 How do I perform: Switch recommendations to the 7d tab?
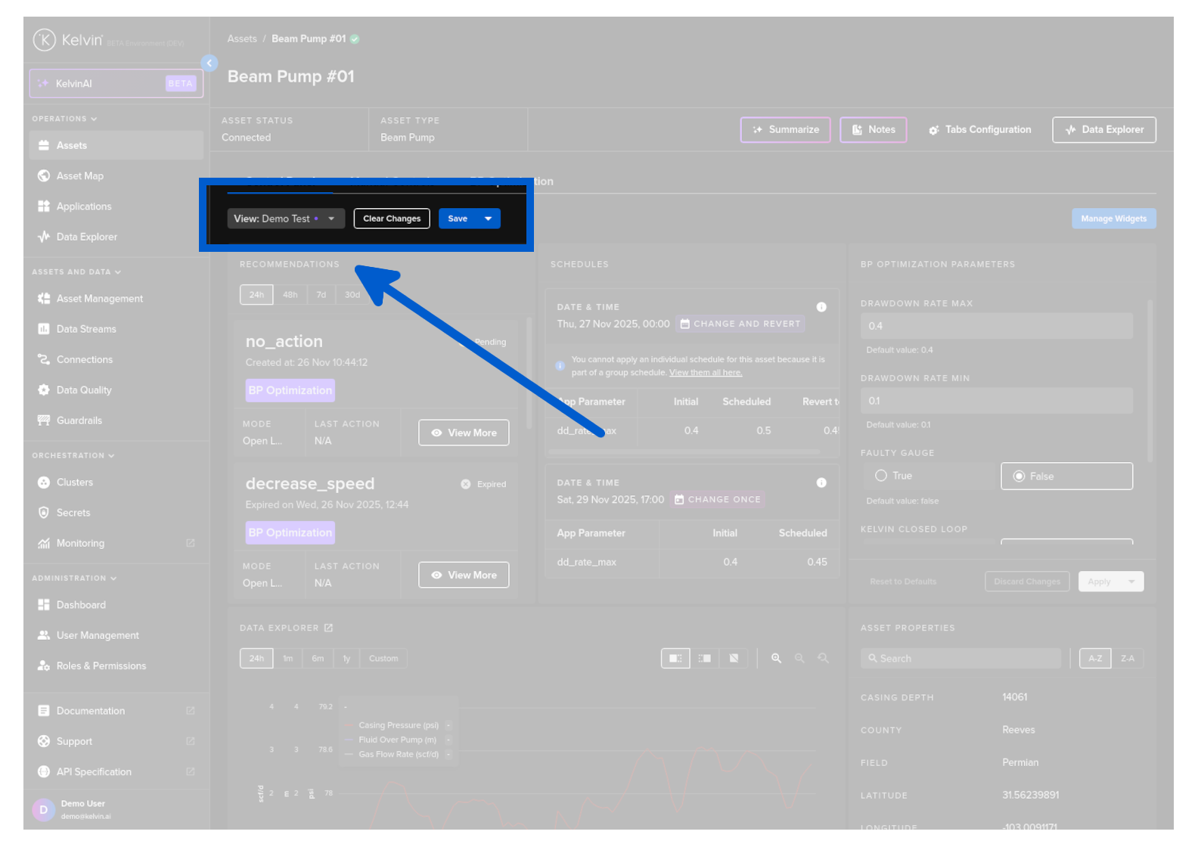coord(321,295)
